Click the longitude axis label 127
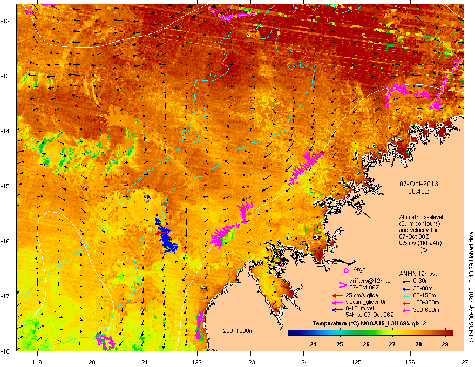475x367 pixels. [464, 362]
